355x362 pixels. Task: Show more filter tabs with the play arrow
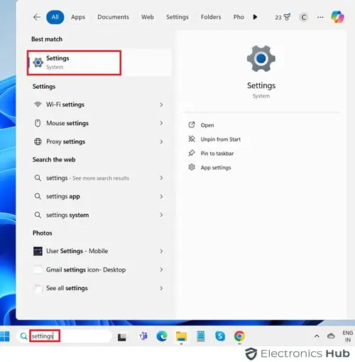[x=255, y=17]
